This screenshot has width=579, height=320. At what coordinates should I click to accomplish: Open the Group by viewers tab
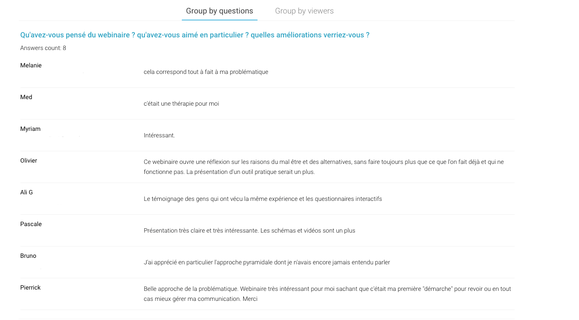pyautogui.click(x=305, y=11)
